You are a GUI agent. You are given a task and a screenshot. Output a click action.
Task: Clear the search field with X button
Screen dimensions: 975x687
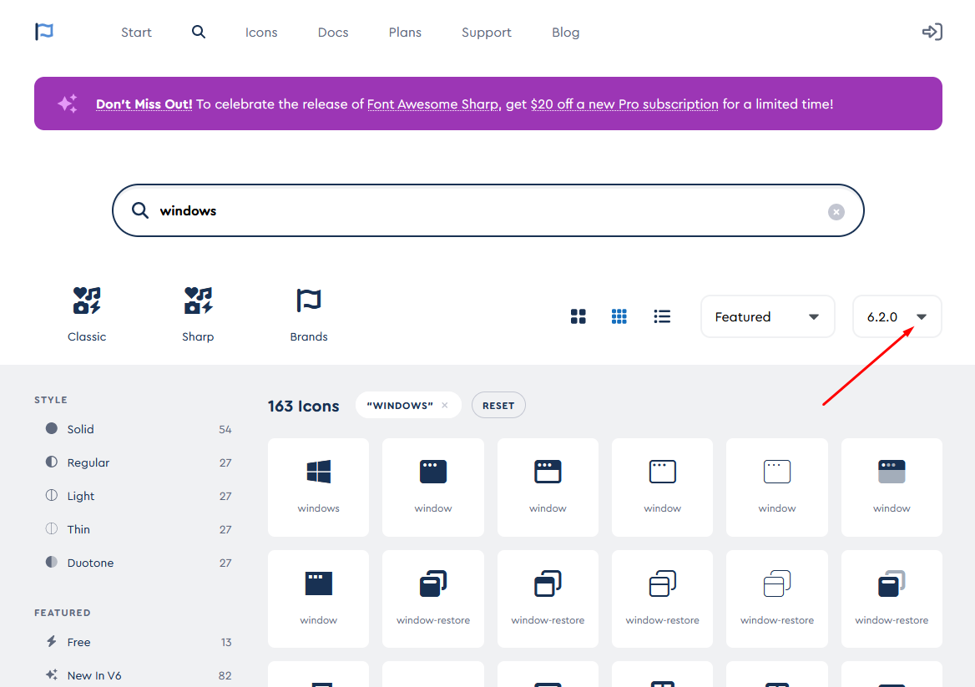point(836,212)
